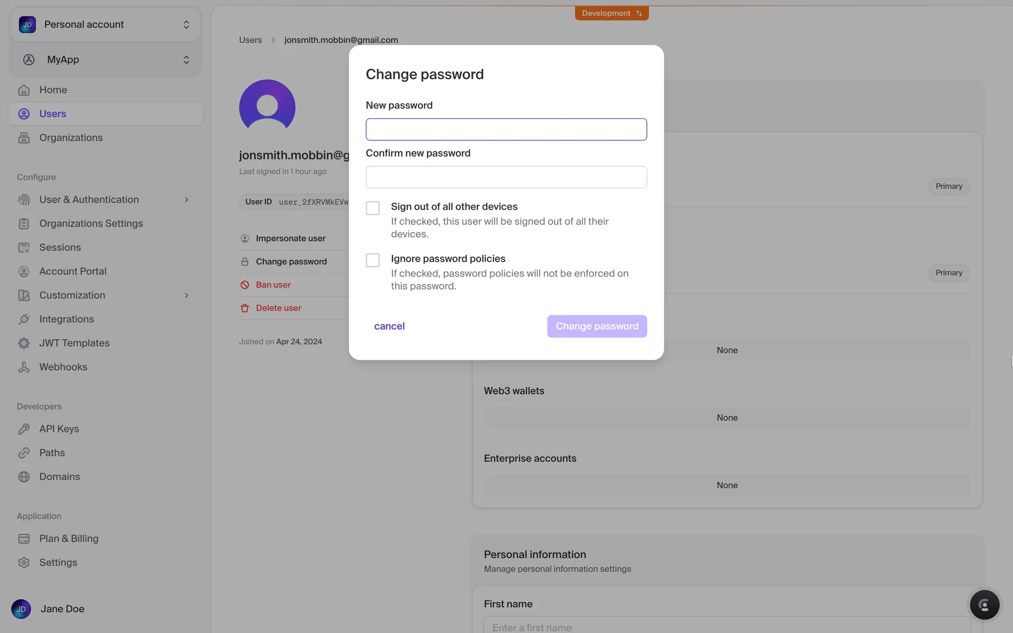Open Organizations Settings menu item

(x=91, y=224)
